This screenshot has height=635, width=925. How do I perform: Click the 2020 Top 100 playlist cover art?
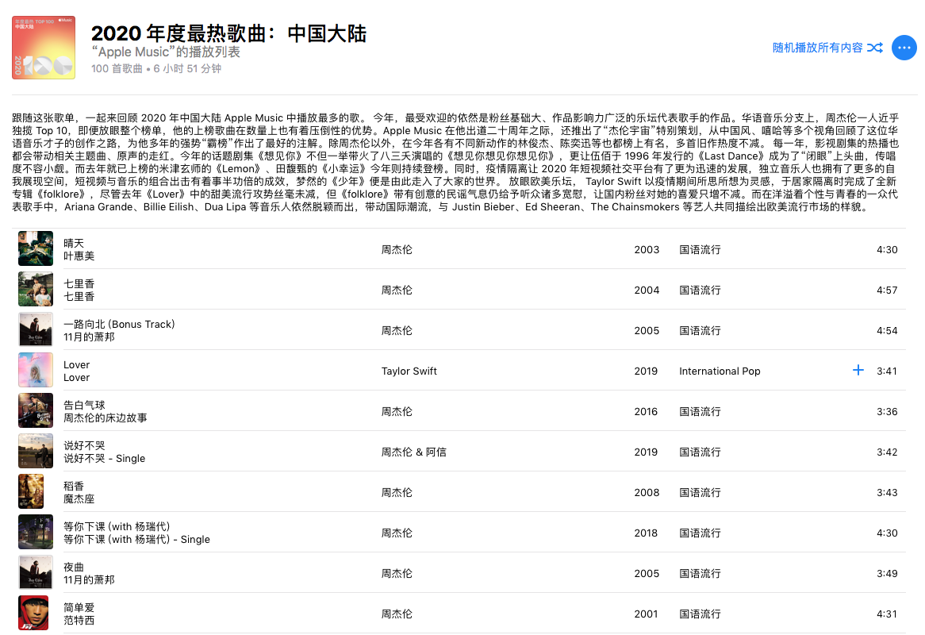[44, 47]
